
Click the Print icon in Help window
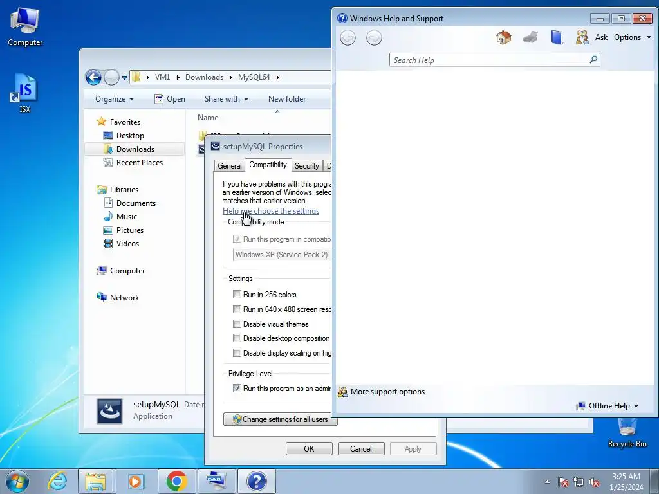tap(530, 37)
